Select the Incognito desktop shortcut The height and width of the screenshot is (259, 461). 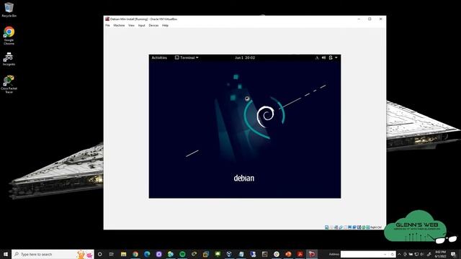(9, 59)
